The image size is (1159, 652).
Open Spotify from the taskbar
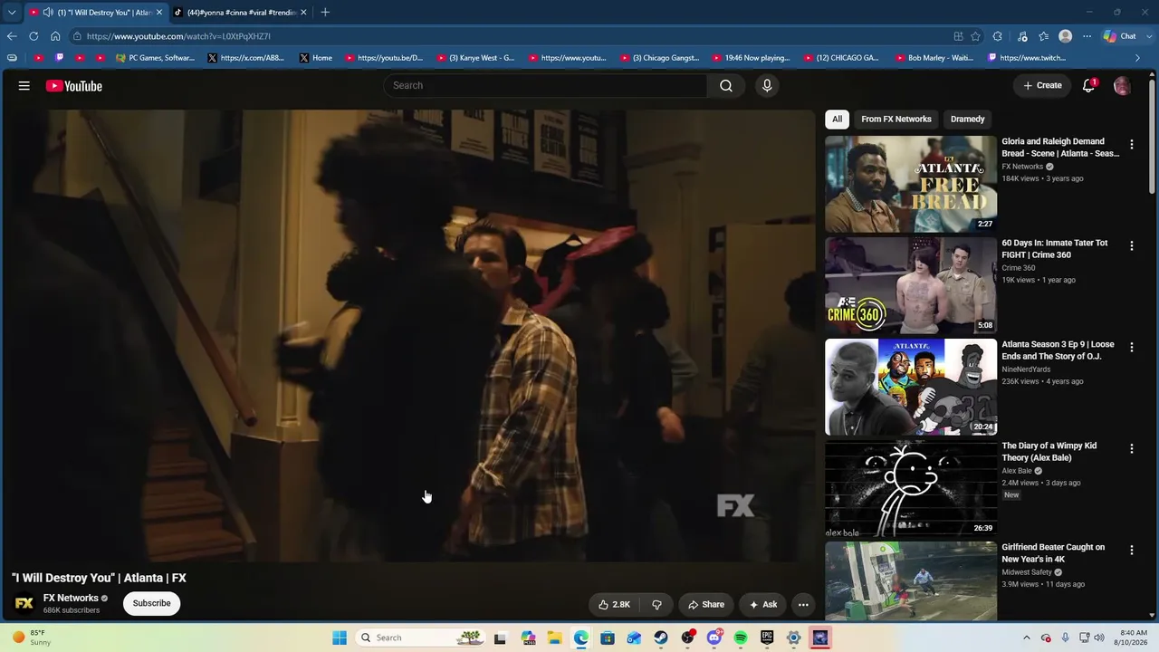pyautogui.click(x=741, y=638)
